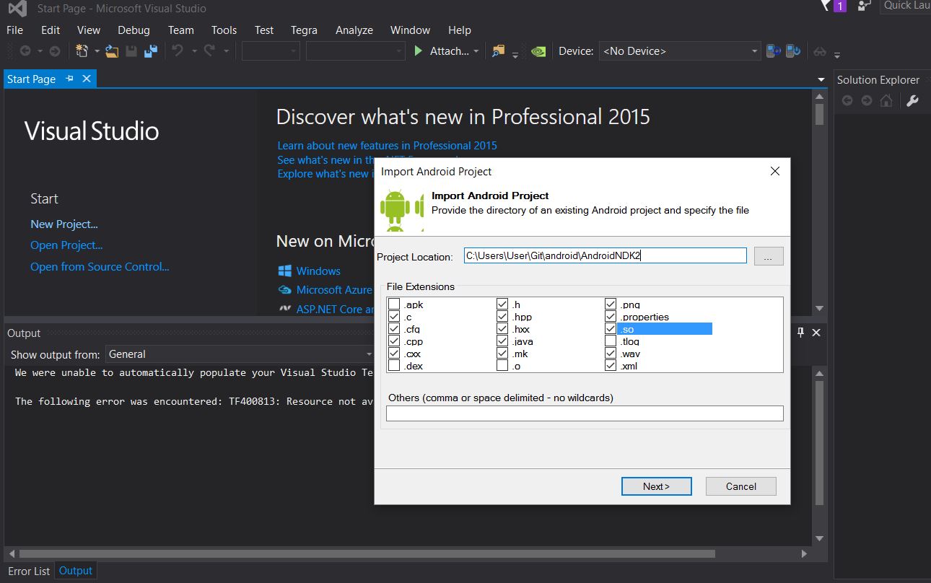Expand the New Project toolbar dropdown arrow
Screen dimensions: 931x583
pos(97,51)
